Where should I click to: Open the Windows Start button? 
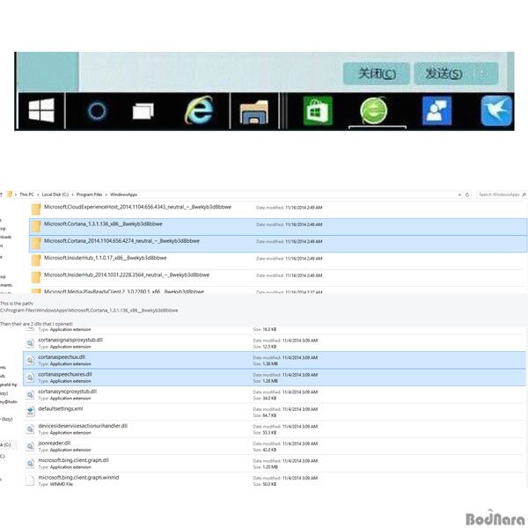point(41,110)
